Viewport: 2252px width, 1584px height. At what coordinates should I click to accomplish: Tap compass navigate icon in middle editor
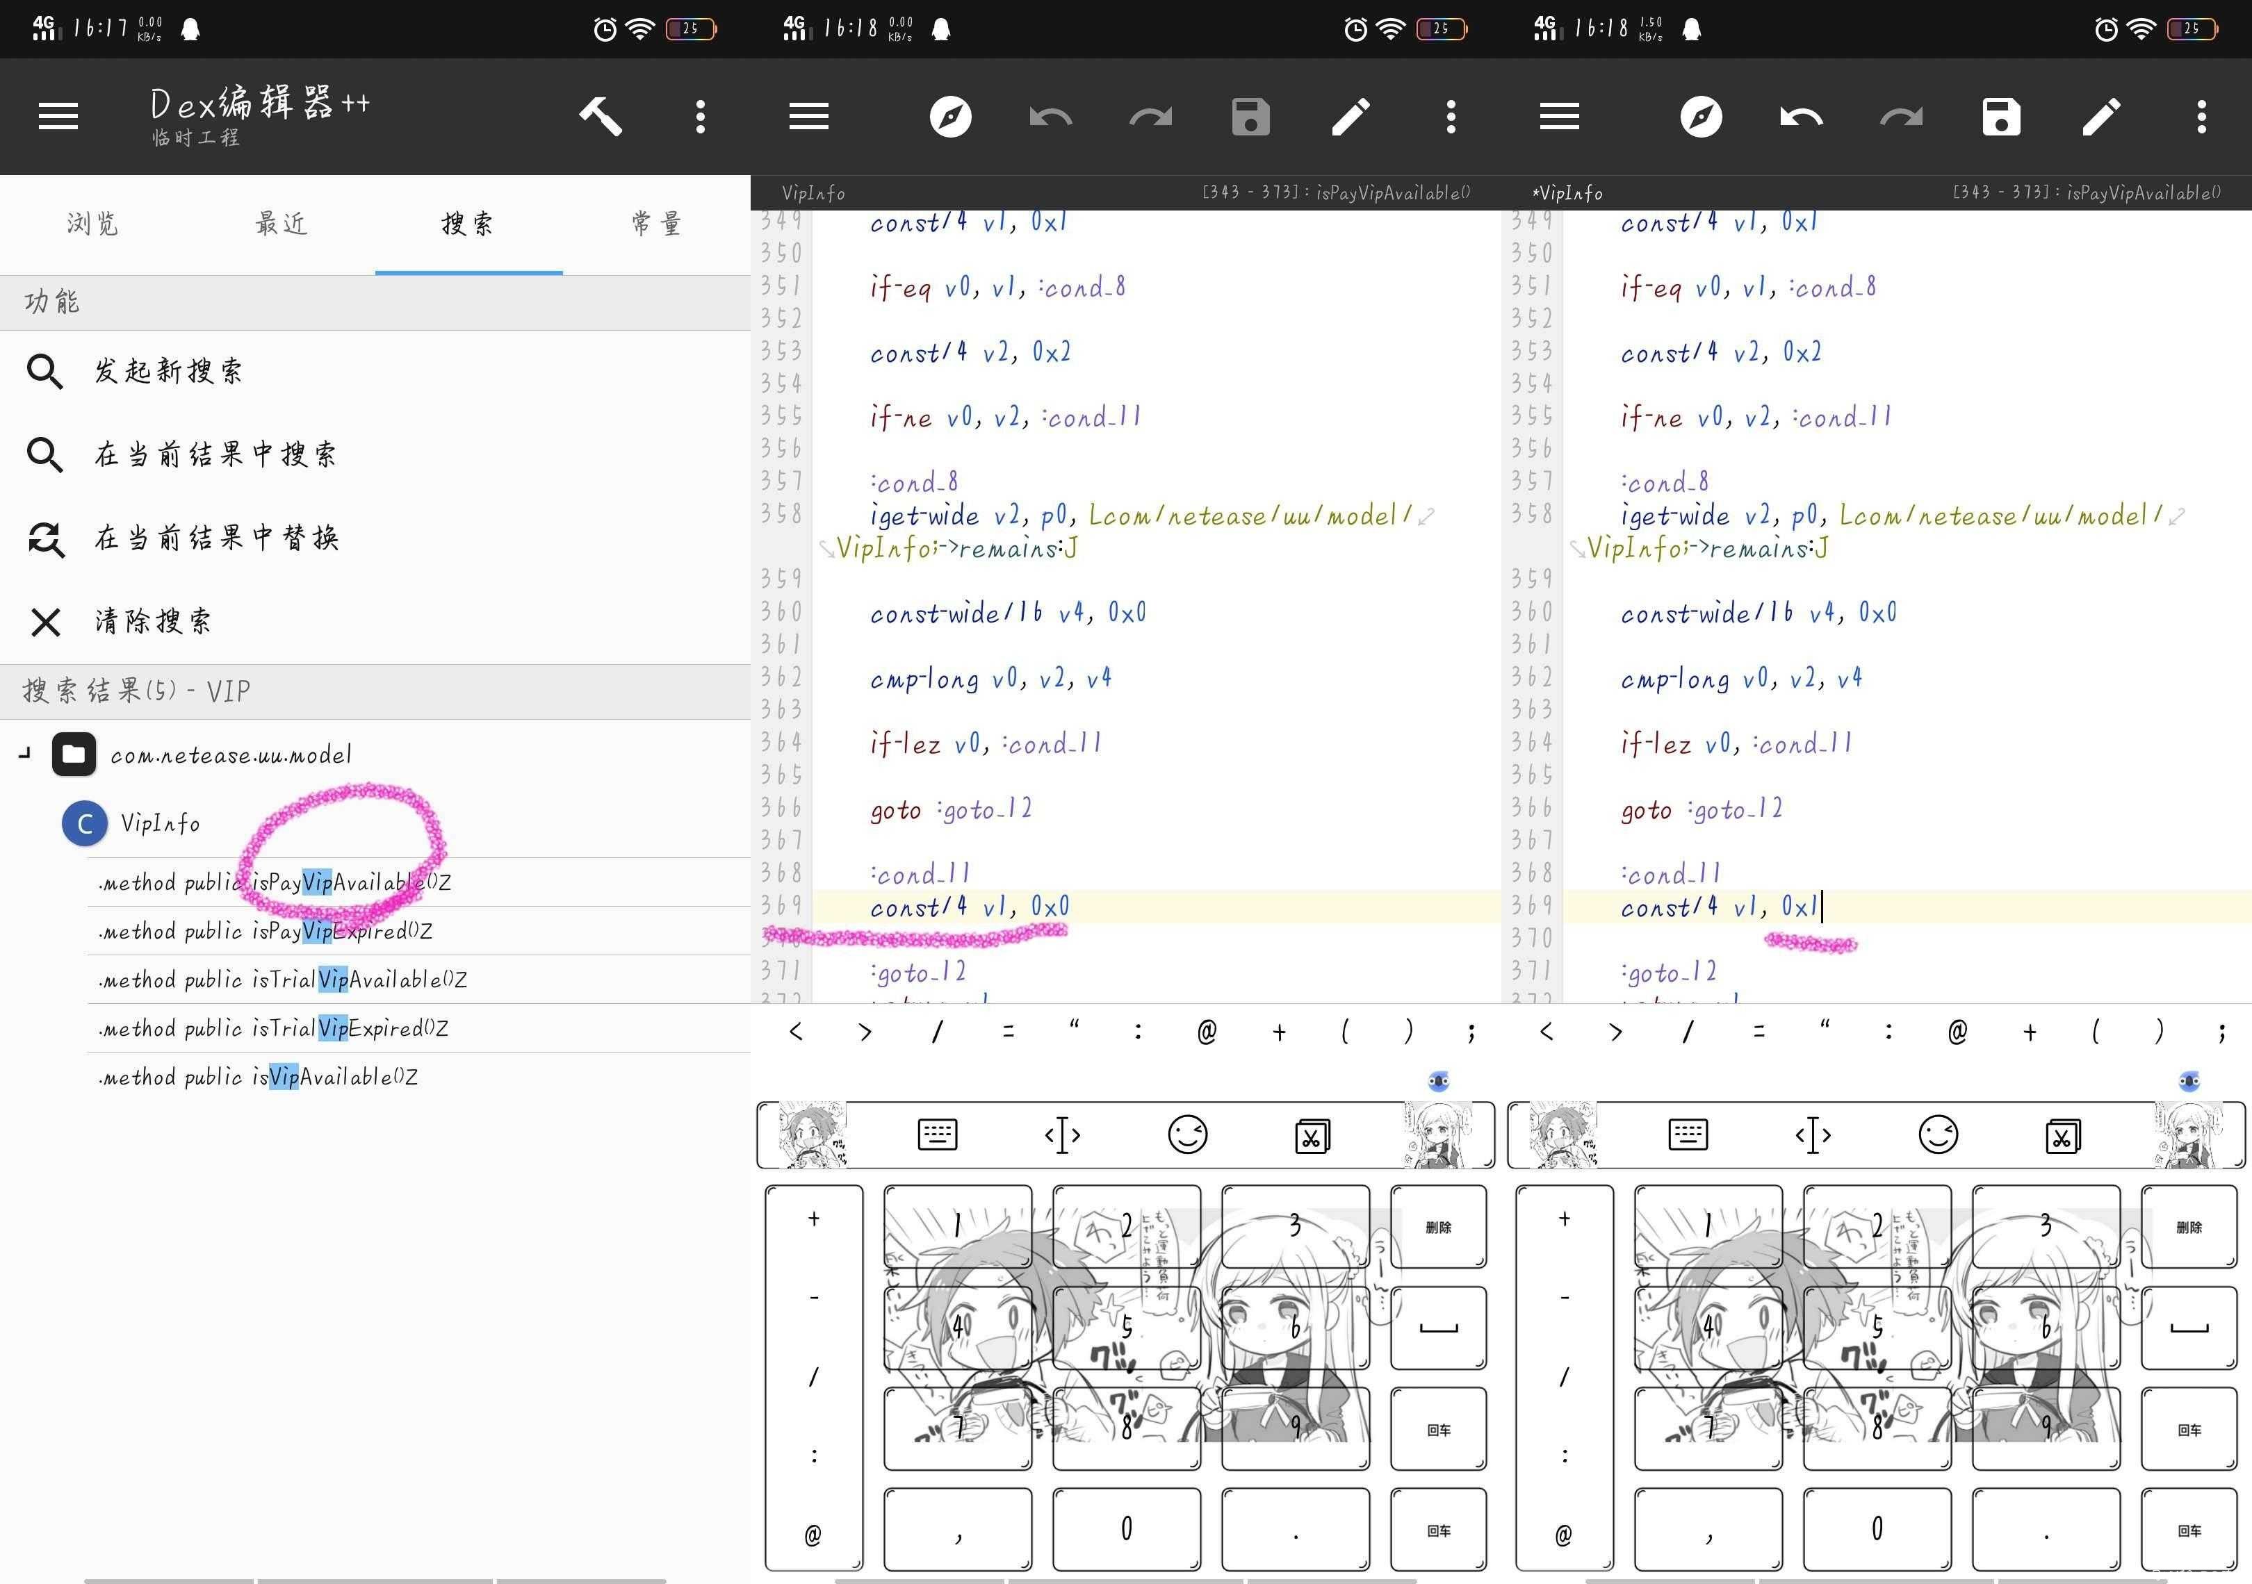pyautogui.click(x=950, y=117)
